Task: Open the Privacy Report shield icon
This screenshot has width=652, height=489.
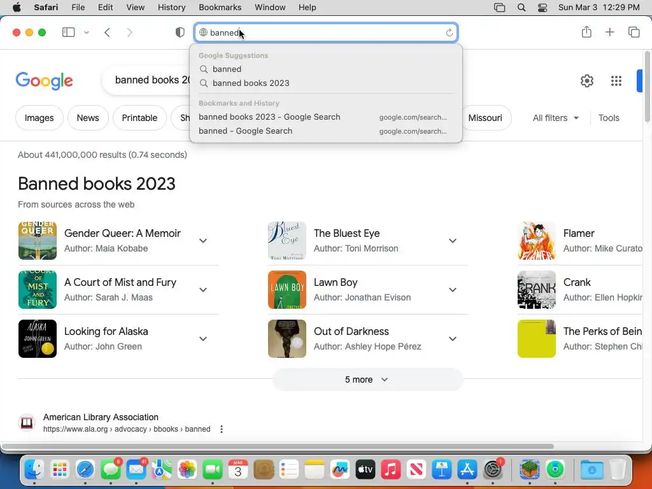Action: tap(180, 32)
